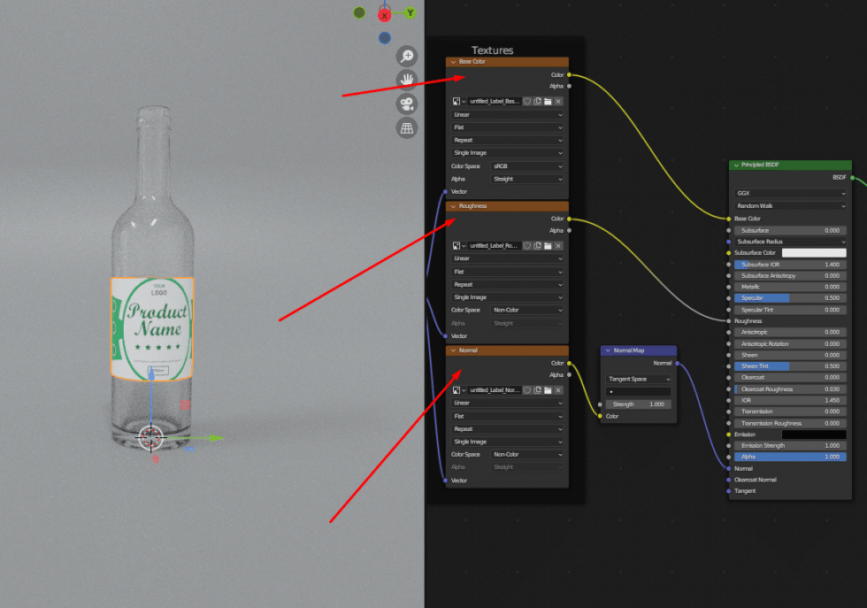Image resolution: width=867 pixels, height=608 pixels.
Task: Collapse the Principled BSDF node header chevron
Action: (x=734, y=165)
